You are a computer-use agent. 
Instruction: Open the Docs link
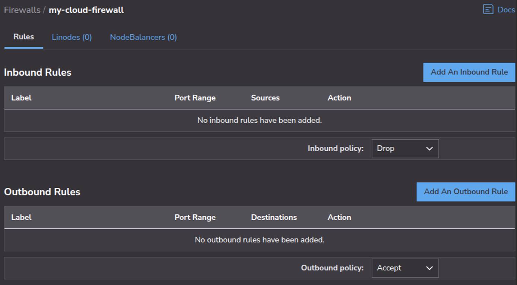506,9
